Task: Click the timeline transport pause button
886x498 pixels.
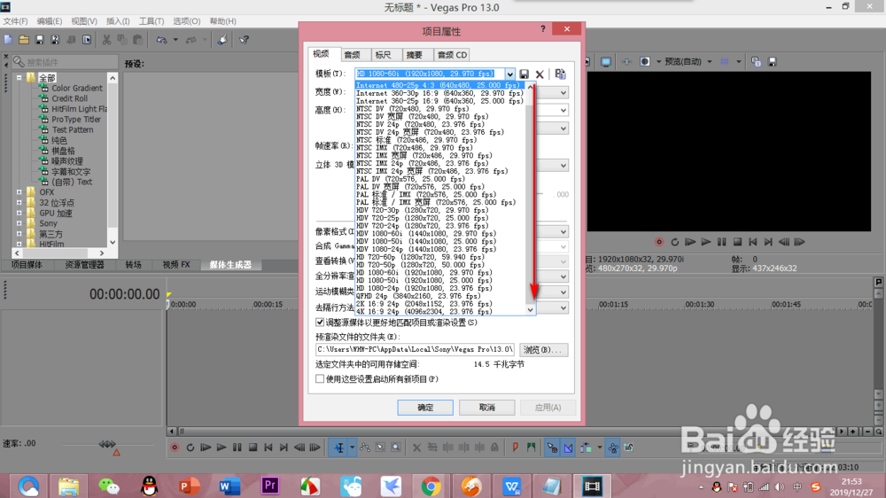Action: (x=237, y=447)
